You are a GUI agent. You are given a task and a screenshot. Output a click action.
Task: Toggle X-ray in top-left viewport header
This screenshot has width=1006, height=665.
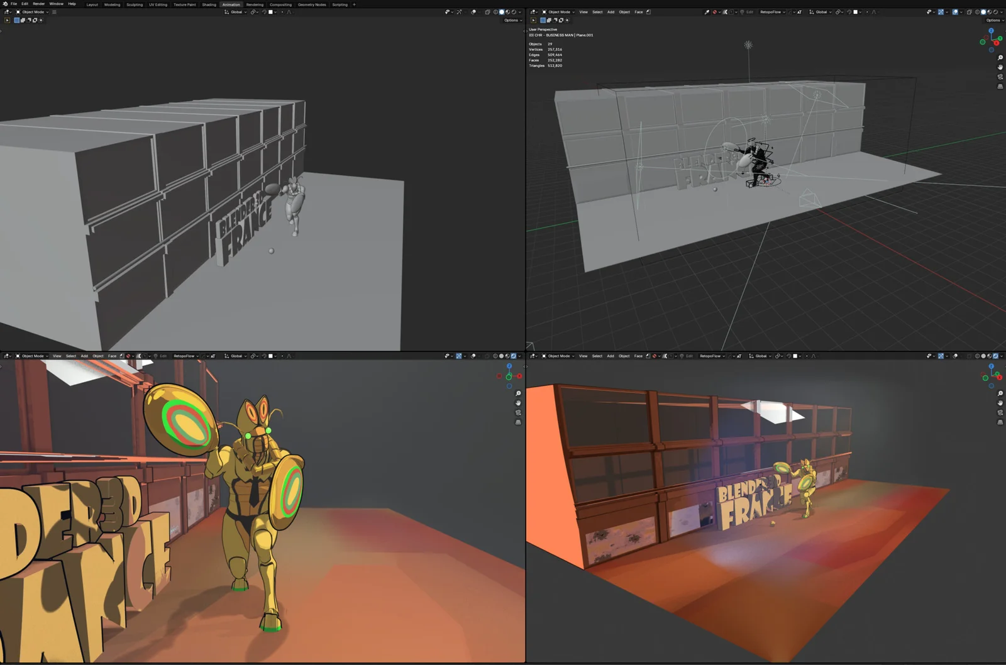click(x=487, y=12)
